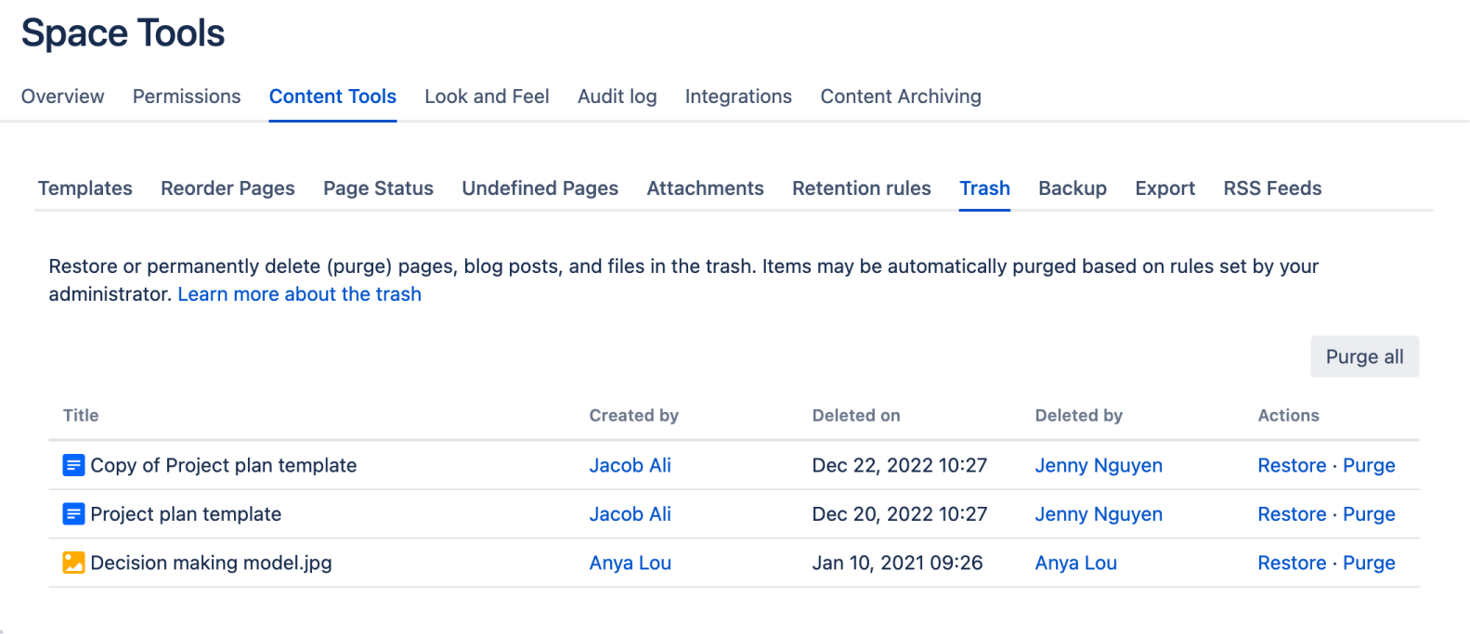Image resolution: width=1470 pixels, height=634 pixels.
Task: Click the page icon next to Project plan template
Action: 73,514
